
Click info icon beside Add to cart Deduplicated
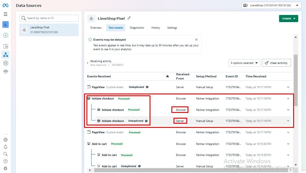pyautogui.click(x=139, y=166)
